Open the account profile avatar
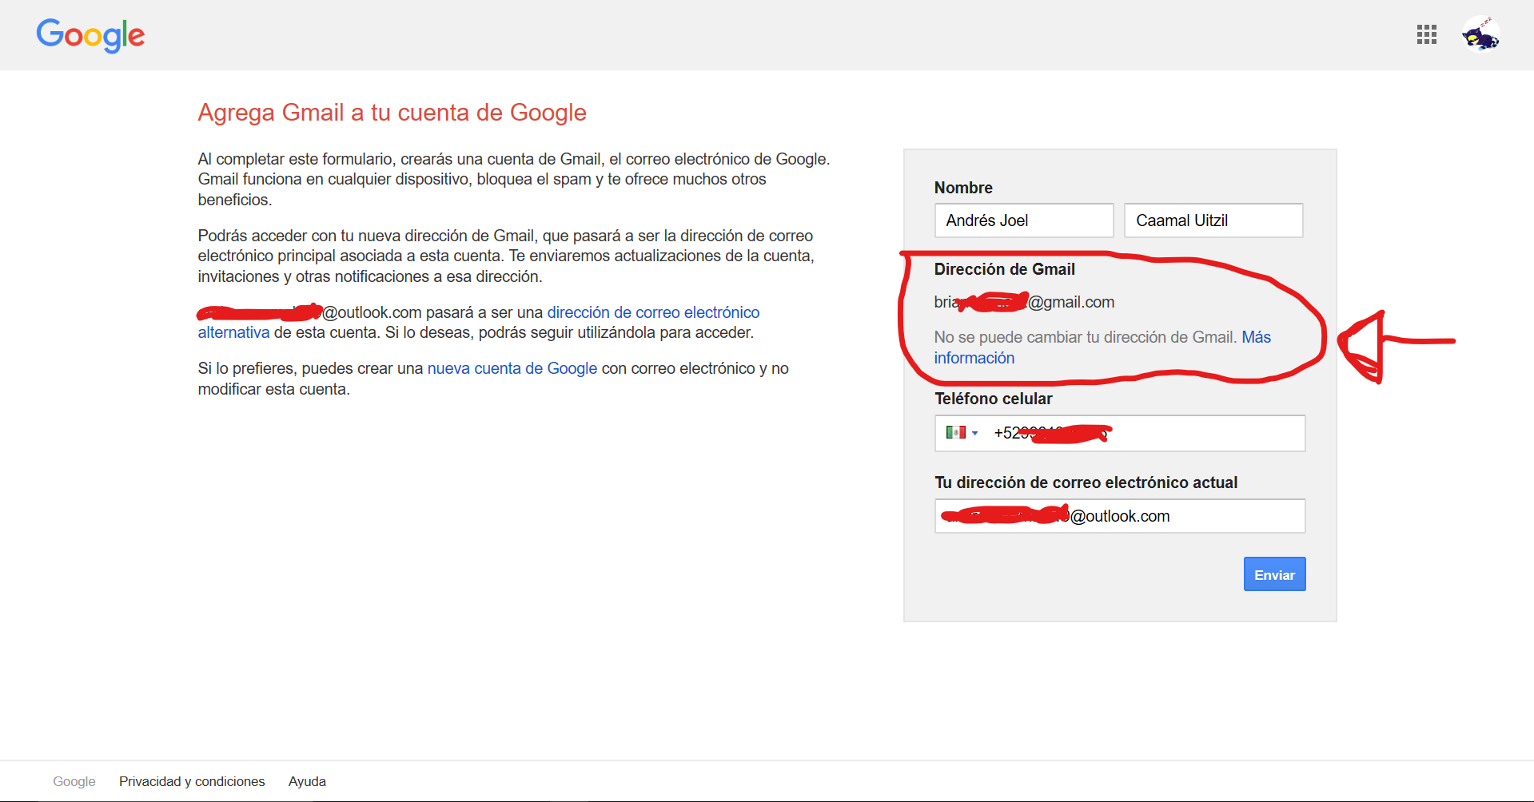 click(x=1480, y=34)
